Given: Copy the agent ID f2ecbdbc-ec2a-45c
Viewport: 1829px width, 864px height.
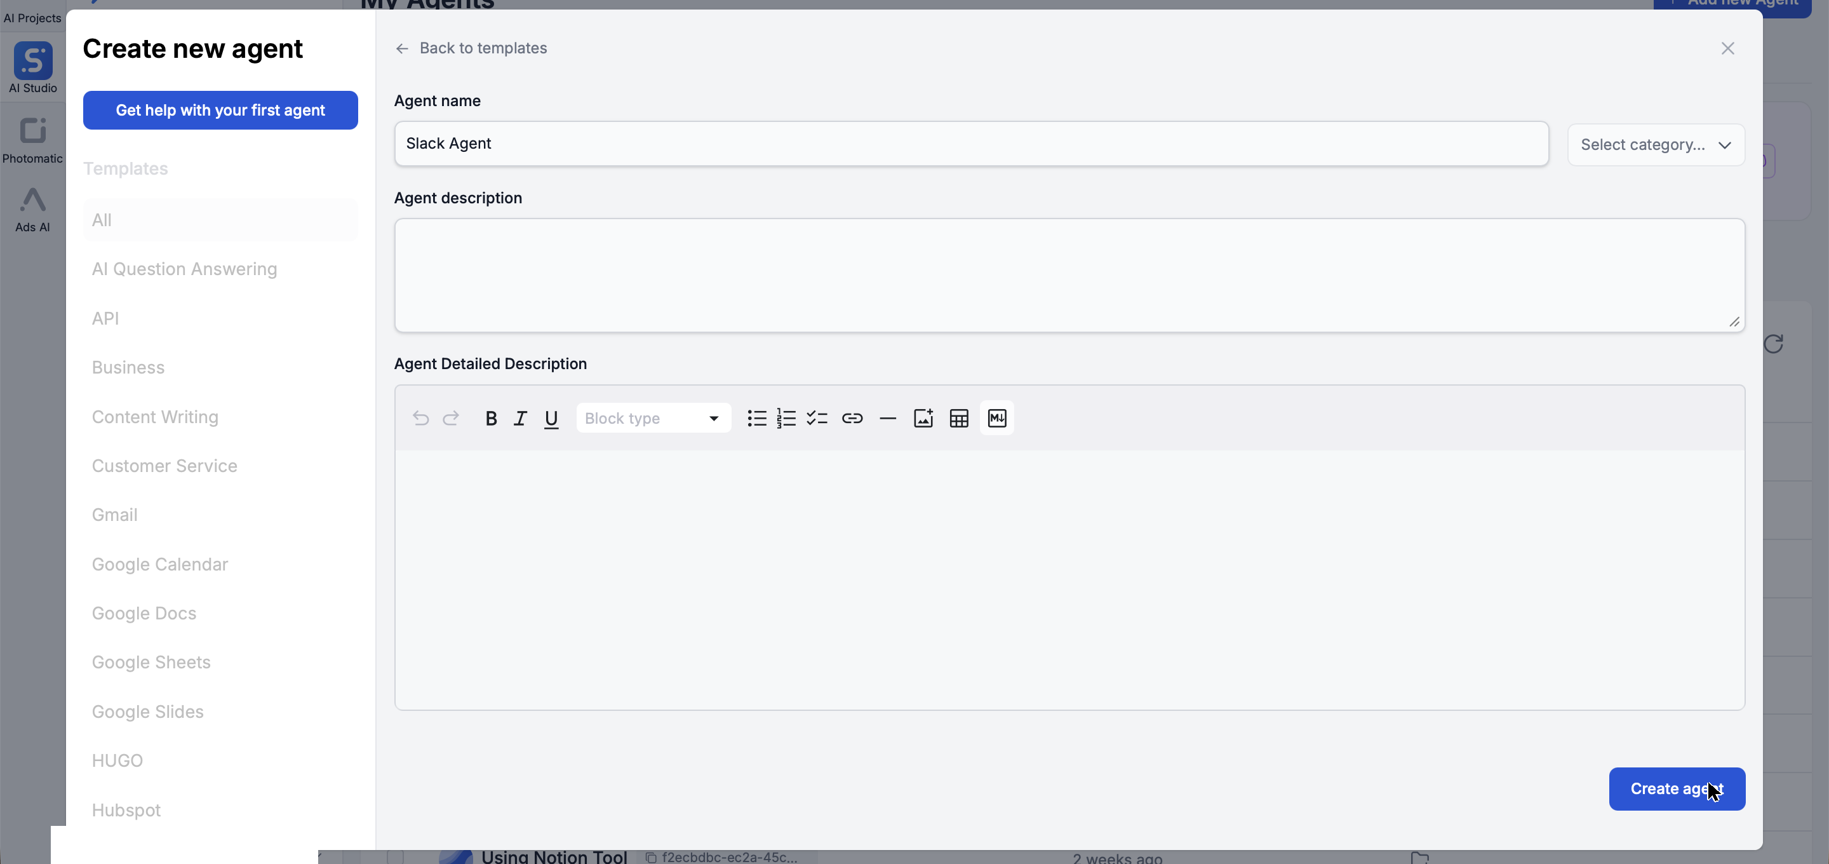Looking at the screenshot, I should (651, 858).
